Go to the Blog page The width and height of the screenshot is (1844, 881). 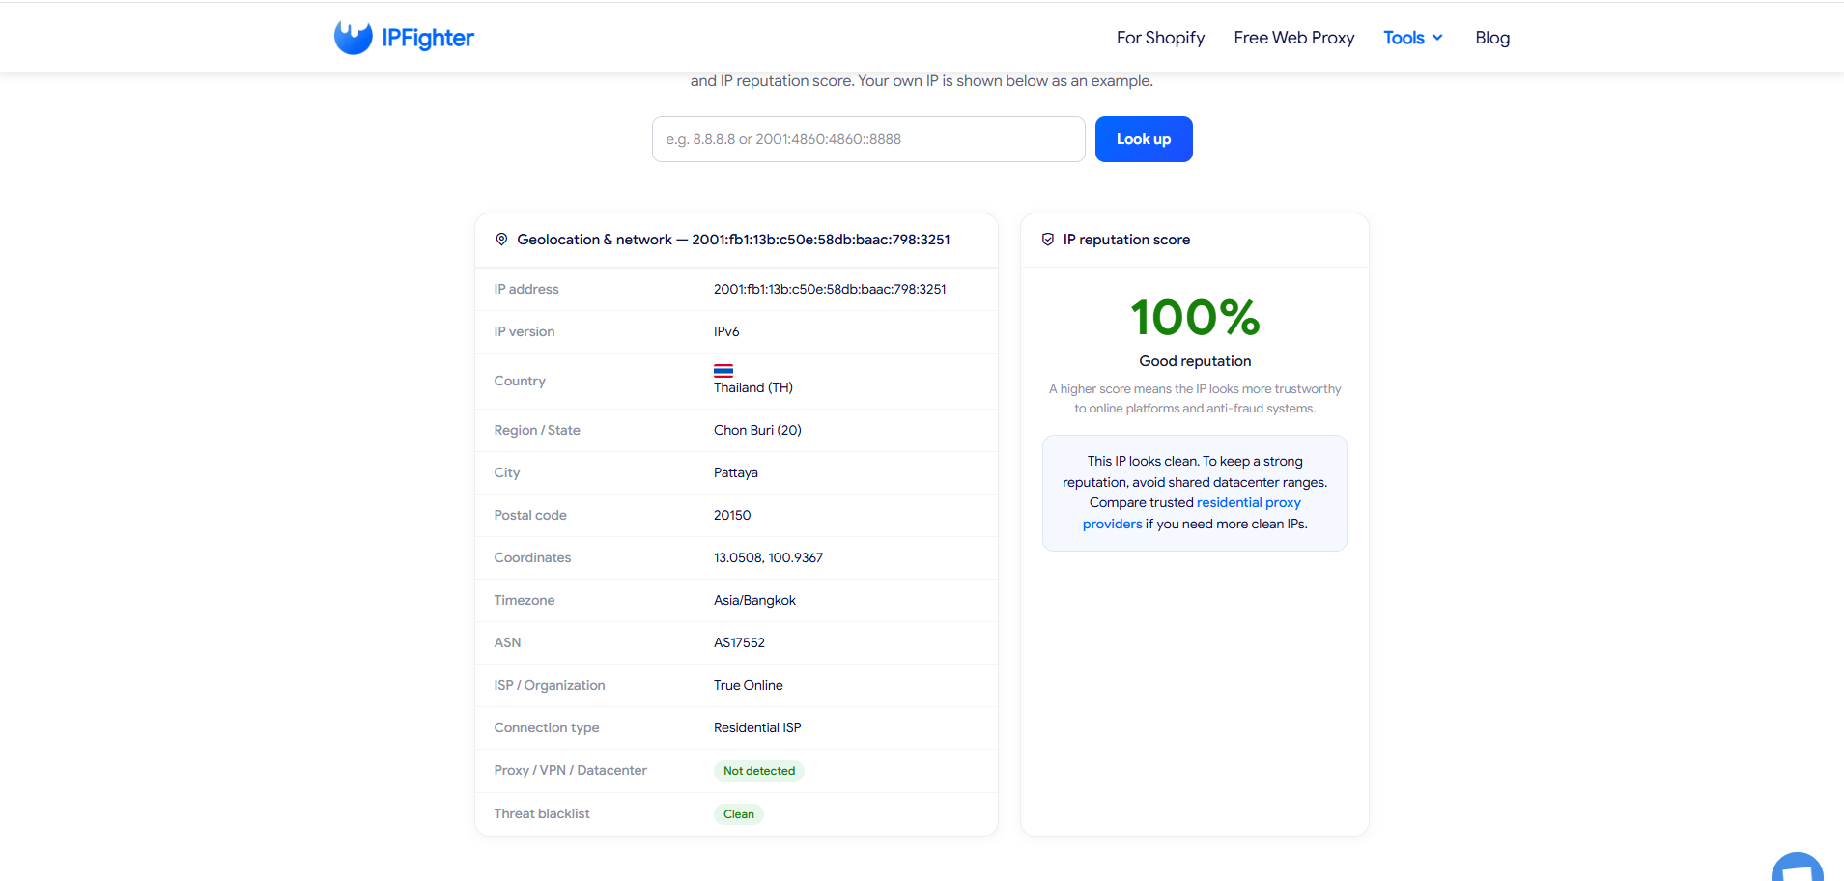(1492, 38)
